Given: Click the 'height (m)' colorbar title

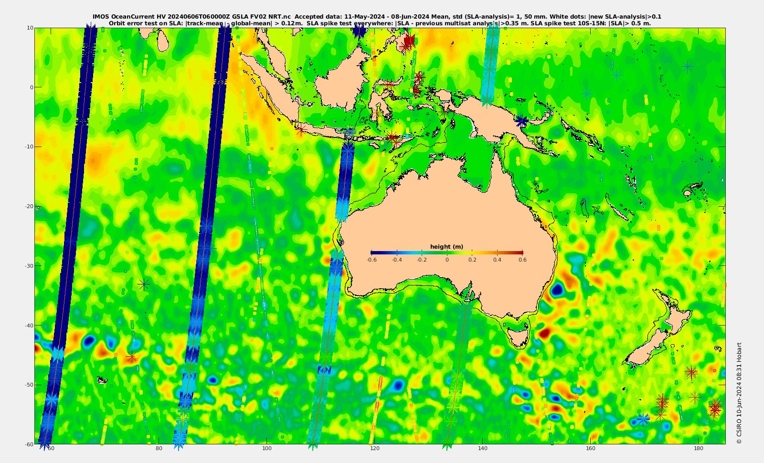Looking at the screenshot, I should pyautogui.click(x=446, y=247).
